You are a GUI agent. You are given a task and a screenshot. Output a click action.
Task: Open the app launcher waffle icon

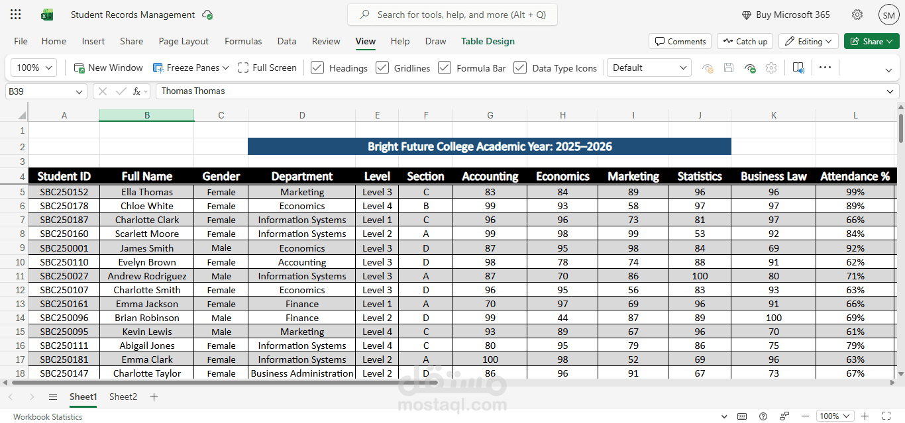(x=16, y=15)
